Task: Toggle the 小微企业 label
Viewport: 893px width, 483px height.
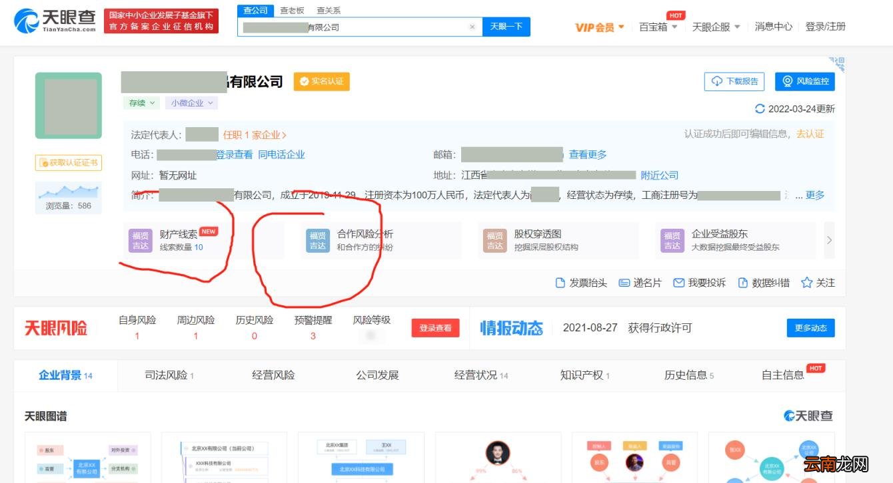Action: point(190,103)
